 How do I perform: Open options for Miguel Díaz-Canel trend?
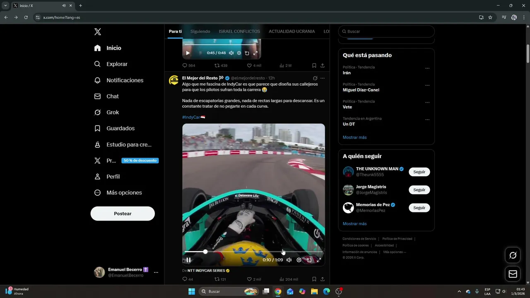point(427,85)
